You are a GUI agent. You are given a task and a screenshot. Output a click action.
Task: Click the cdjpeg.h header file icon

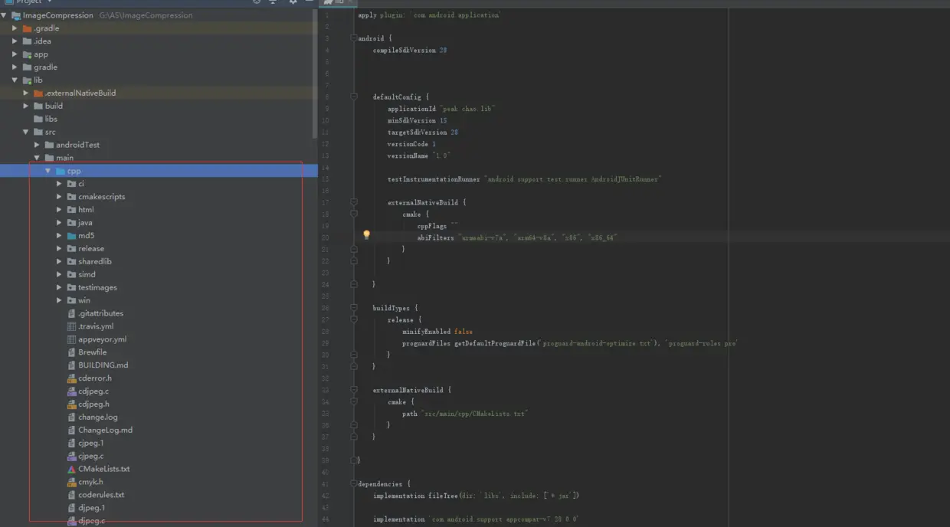[72, 404]
